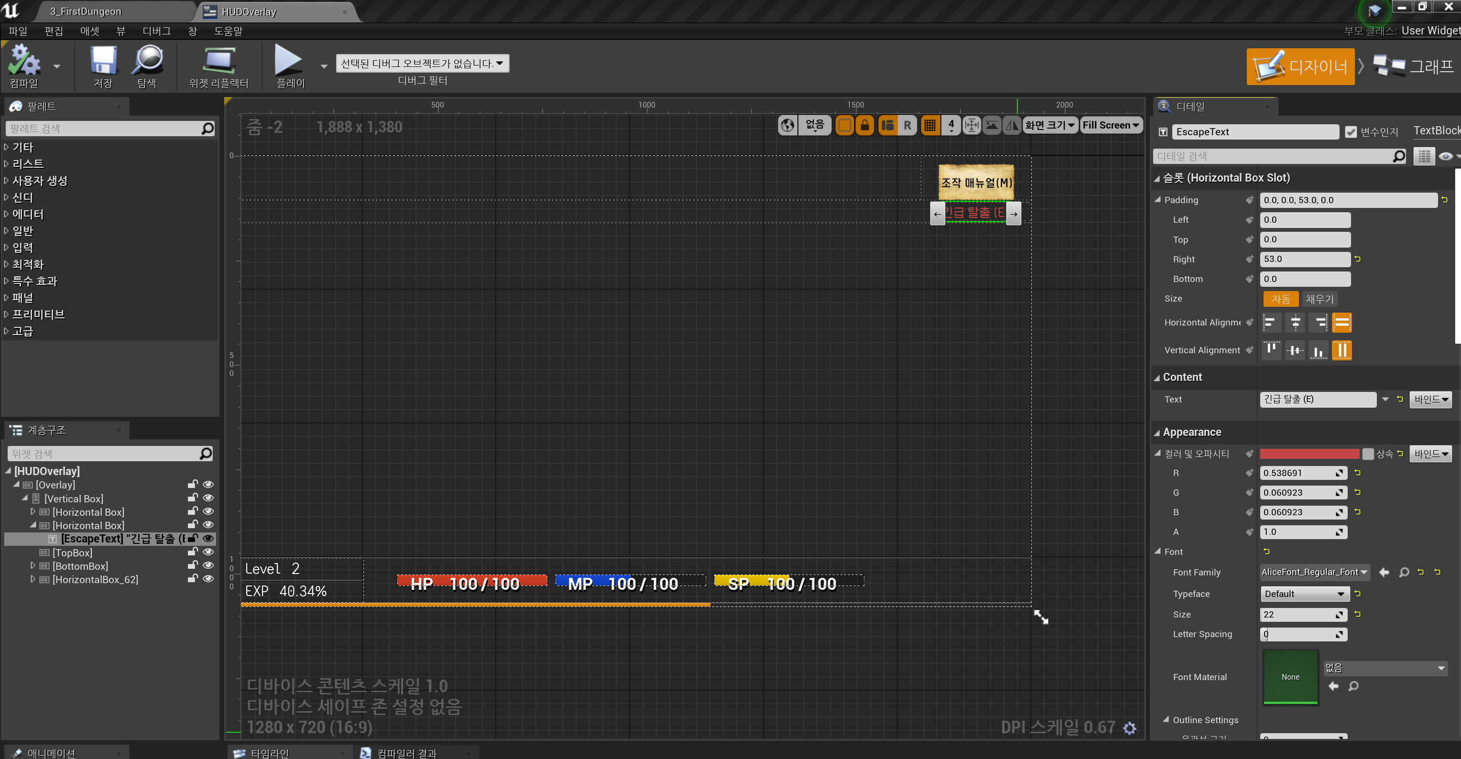Toggle the lock icon in viewport toolbar

[864, 125]
